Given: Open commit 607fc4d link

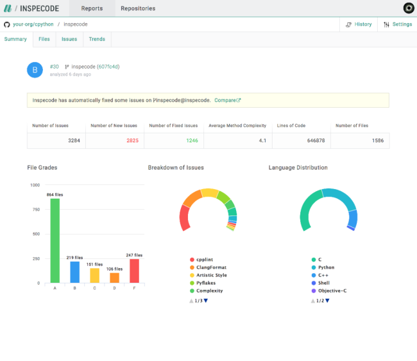Looking at the screenshot, I should (108, 67).
